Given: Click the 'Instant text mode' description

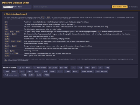Looking at the screenshot, I should click(47, 39).
